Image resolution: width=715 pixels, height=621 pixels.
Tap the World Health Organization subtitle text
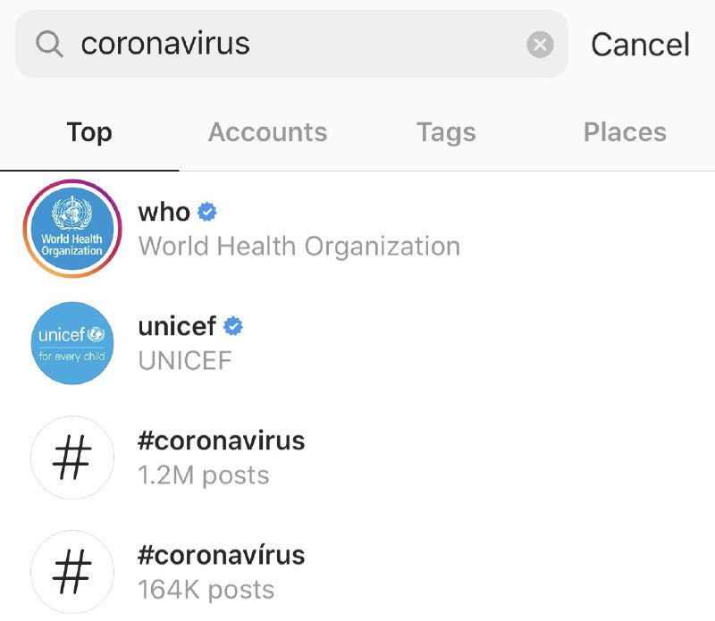[299, 246]
